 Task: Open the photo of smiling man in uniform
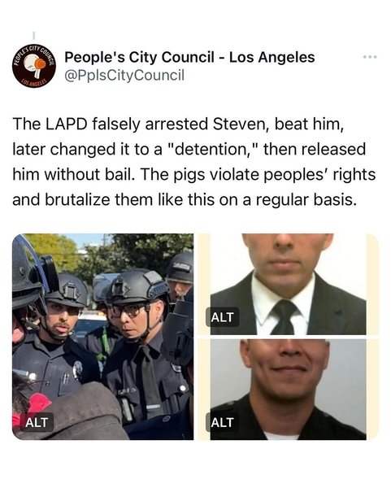(x=289, y=390)
